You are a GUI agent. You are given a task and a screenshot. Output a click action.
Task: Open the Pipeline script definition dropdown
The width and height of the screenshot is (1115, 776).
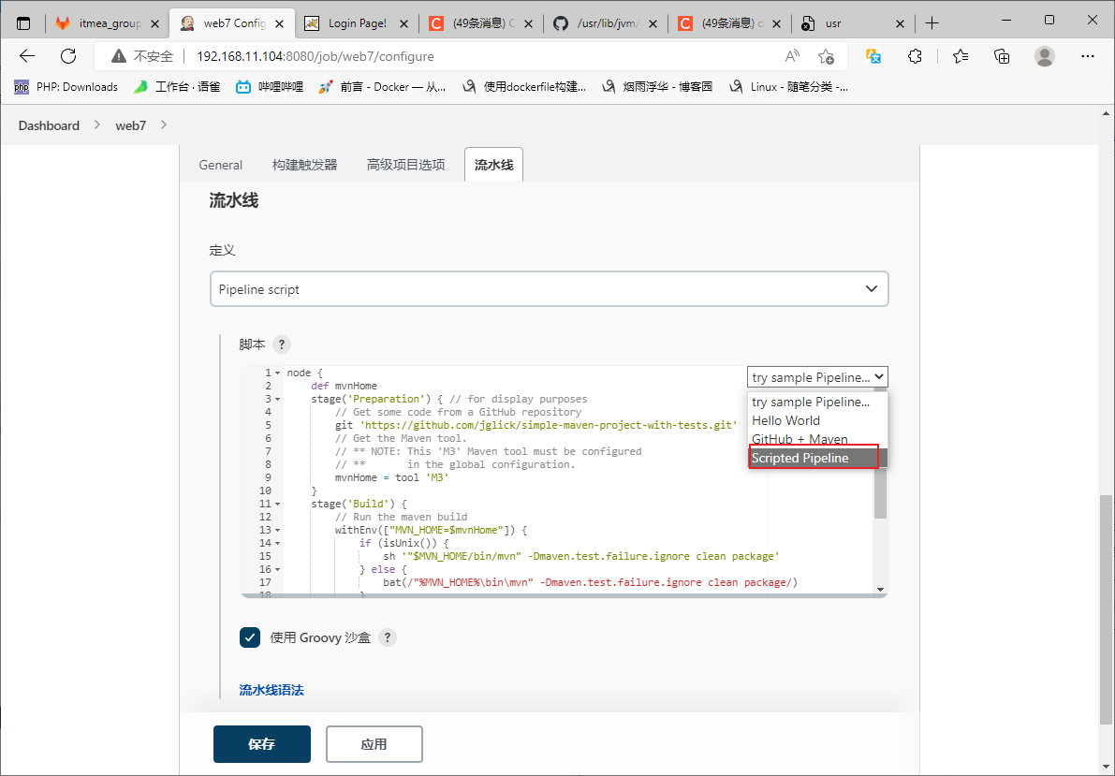pyautogui.click(x=549, y=289)
